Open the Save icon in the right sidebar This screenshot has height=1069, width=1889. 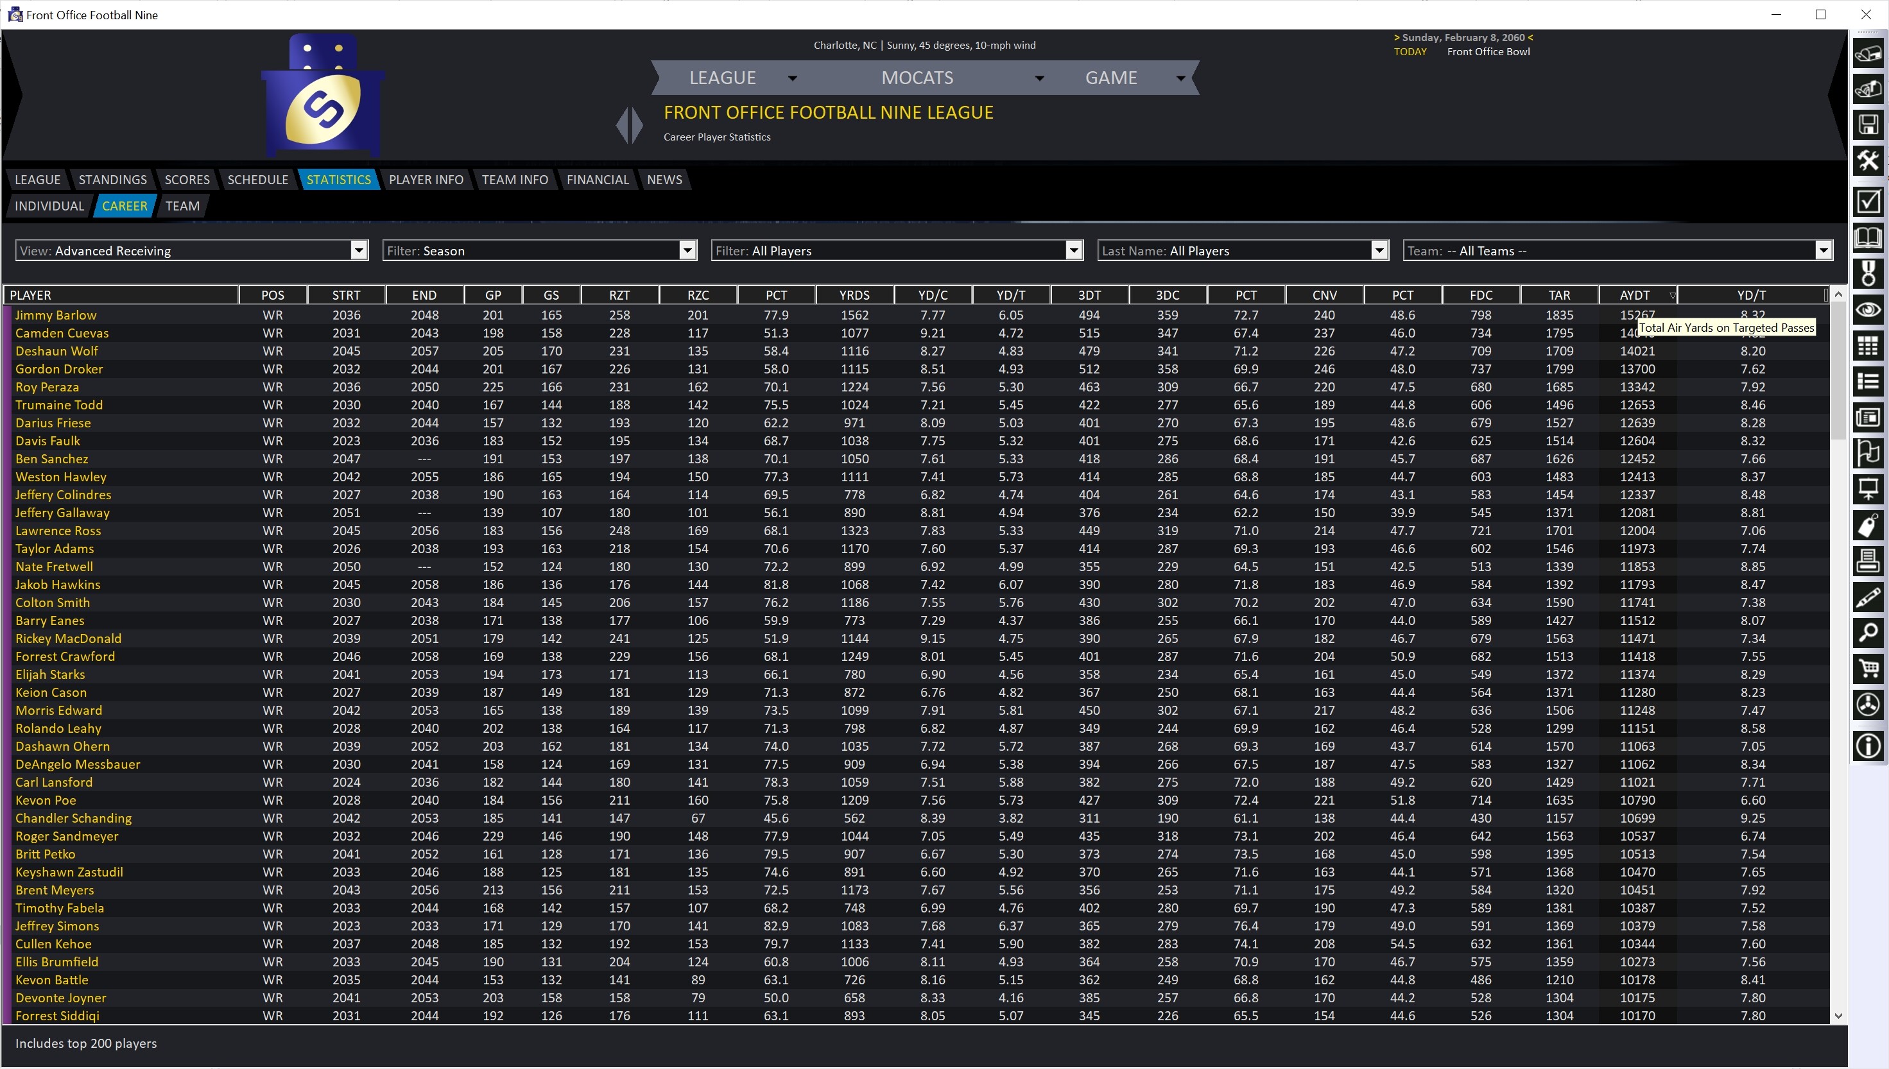click(x=1869, y=123)
